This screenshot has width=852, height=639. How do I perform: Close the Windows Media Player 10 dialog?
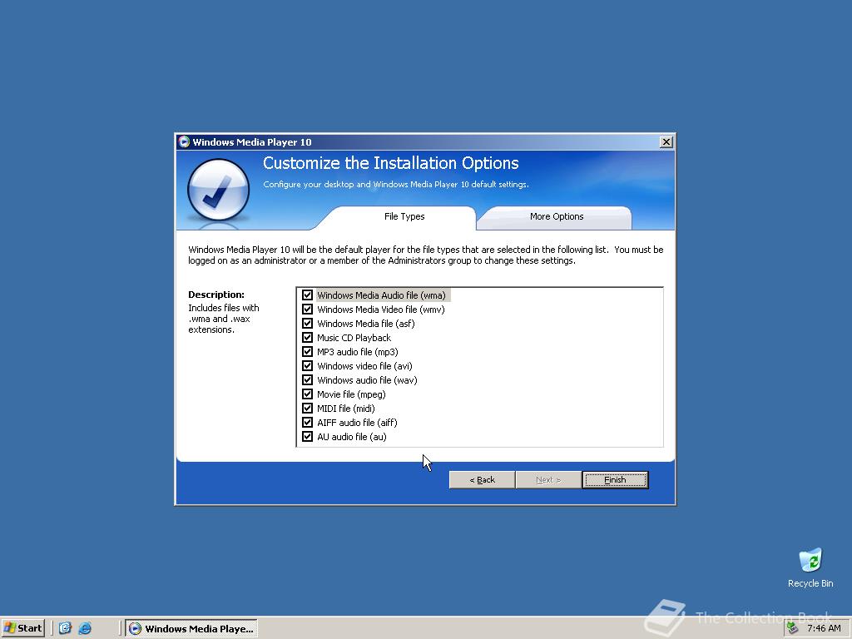[x=666, y=141]
